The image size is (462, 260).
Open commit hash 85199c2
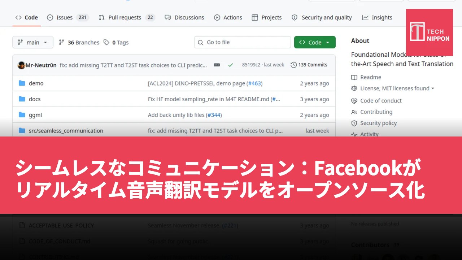pos(250,65)
